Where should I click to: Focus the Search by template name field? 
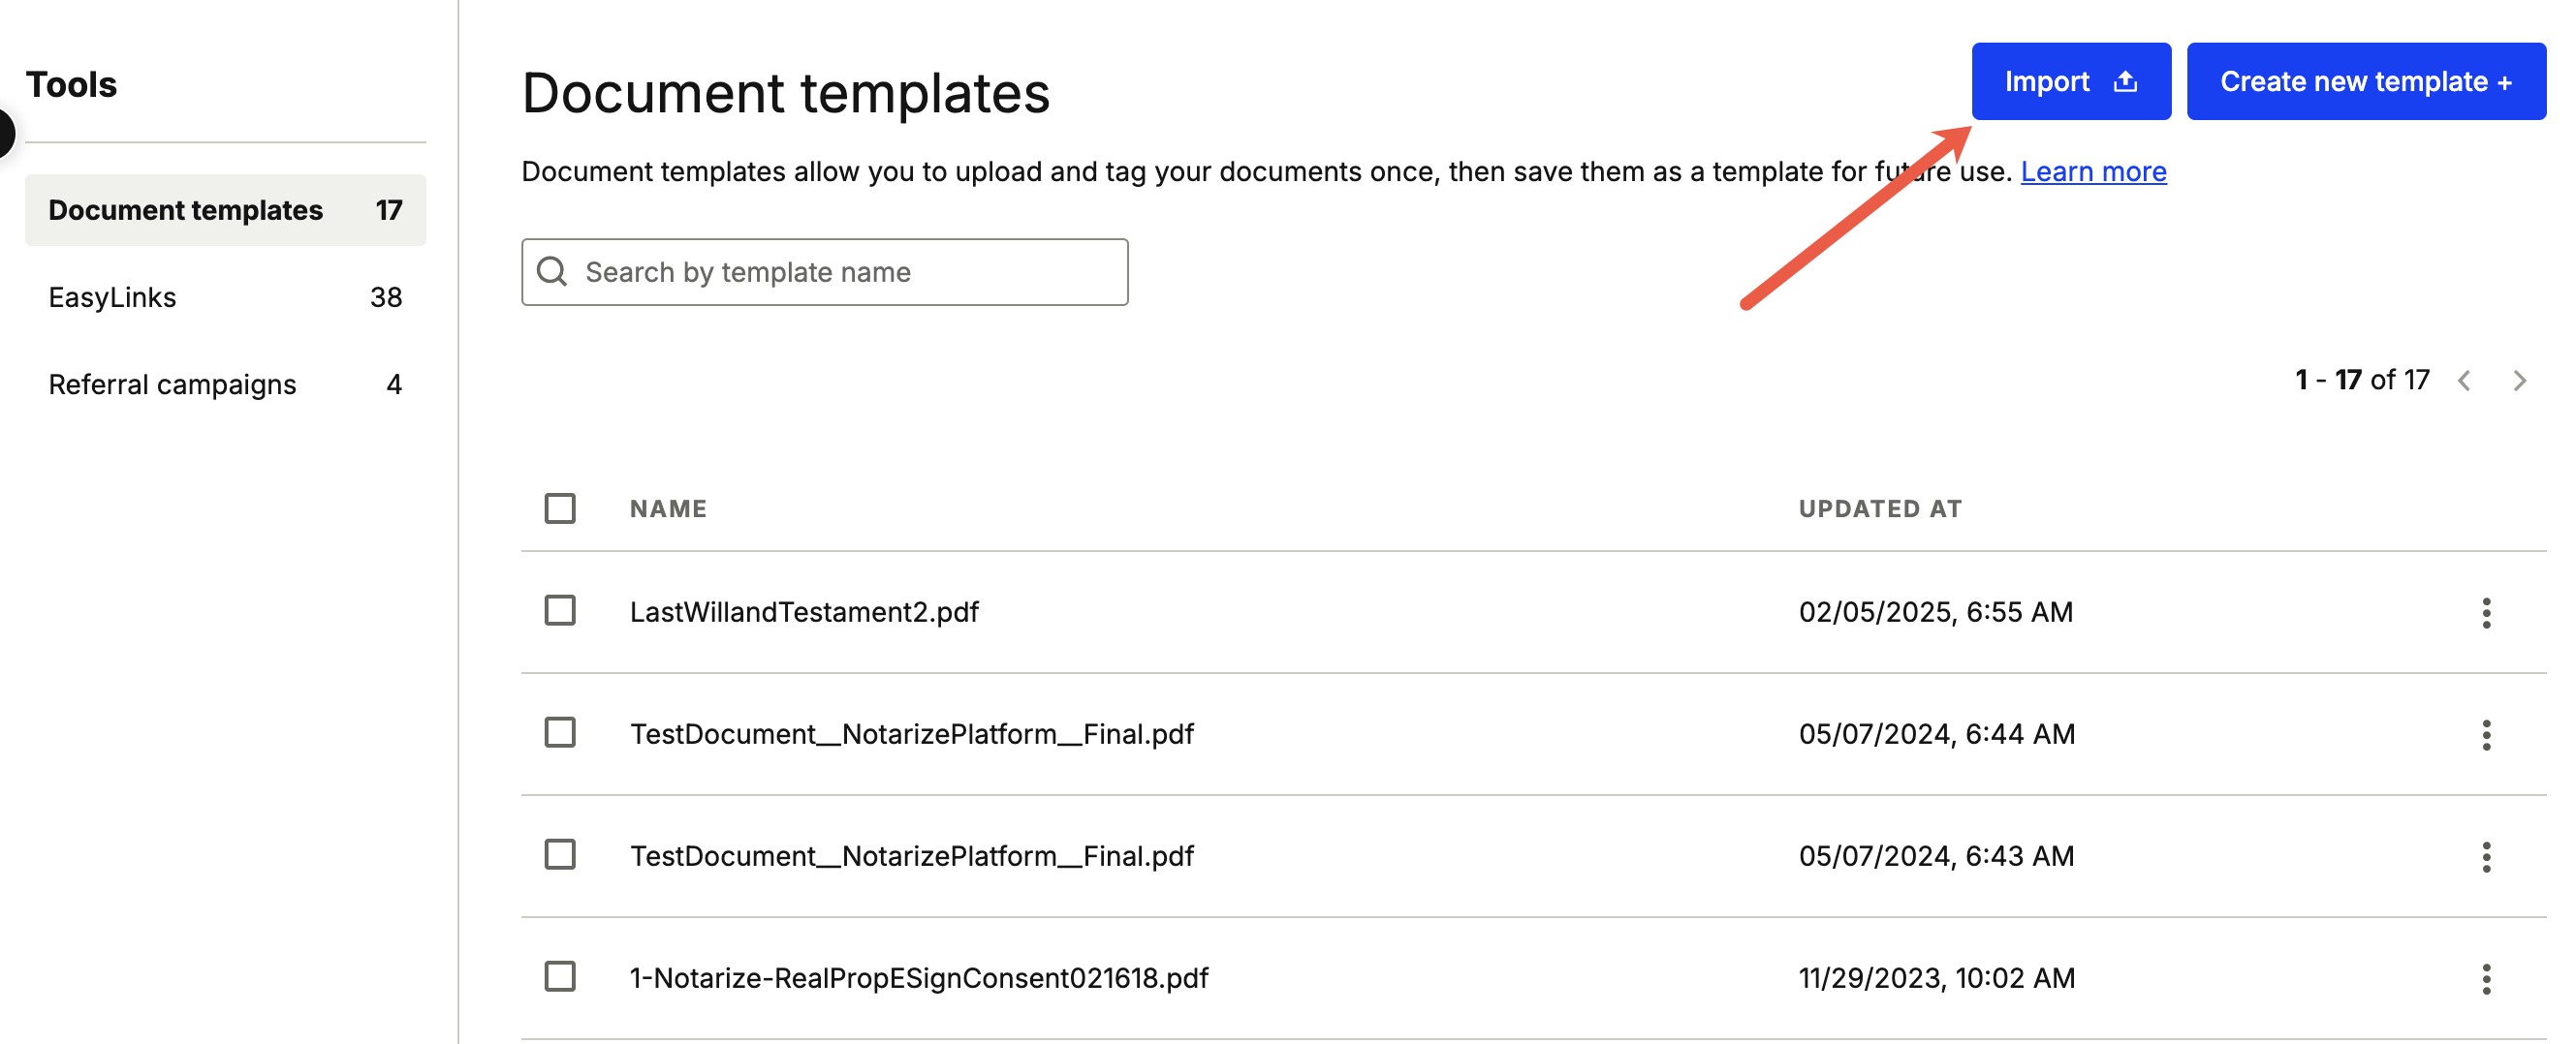pos(824,272)
